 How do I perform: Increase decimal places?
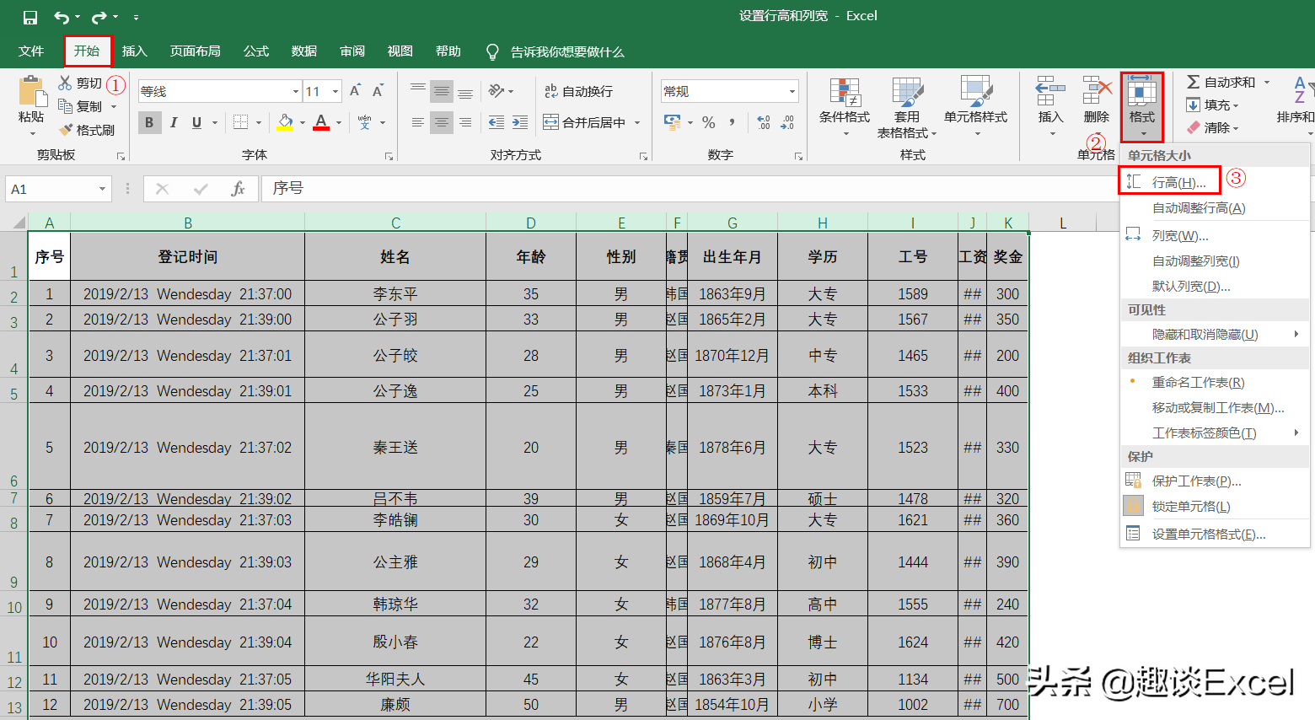tap(764, 122)
